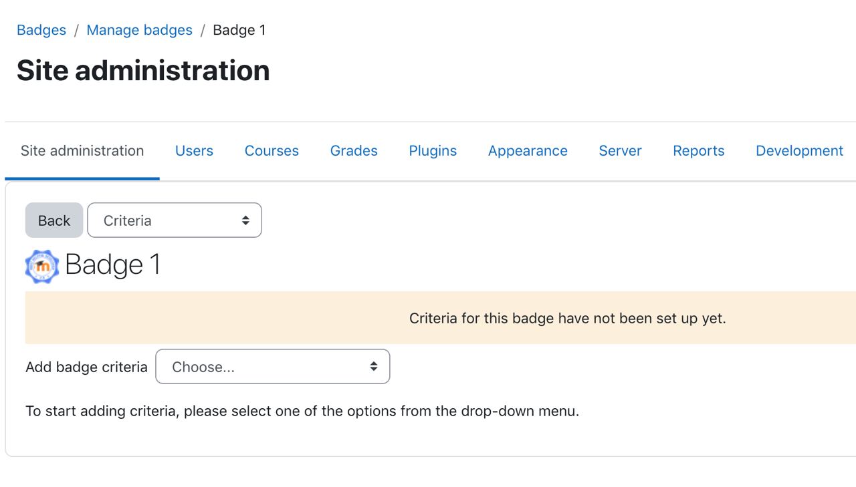
Task: Click the Back button
Action: pos(54,220)
